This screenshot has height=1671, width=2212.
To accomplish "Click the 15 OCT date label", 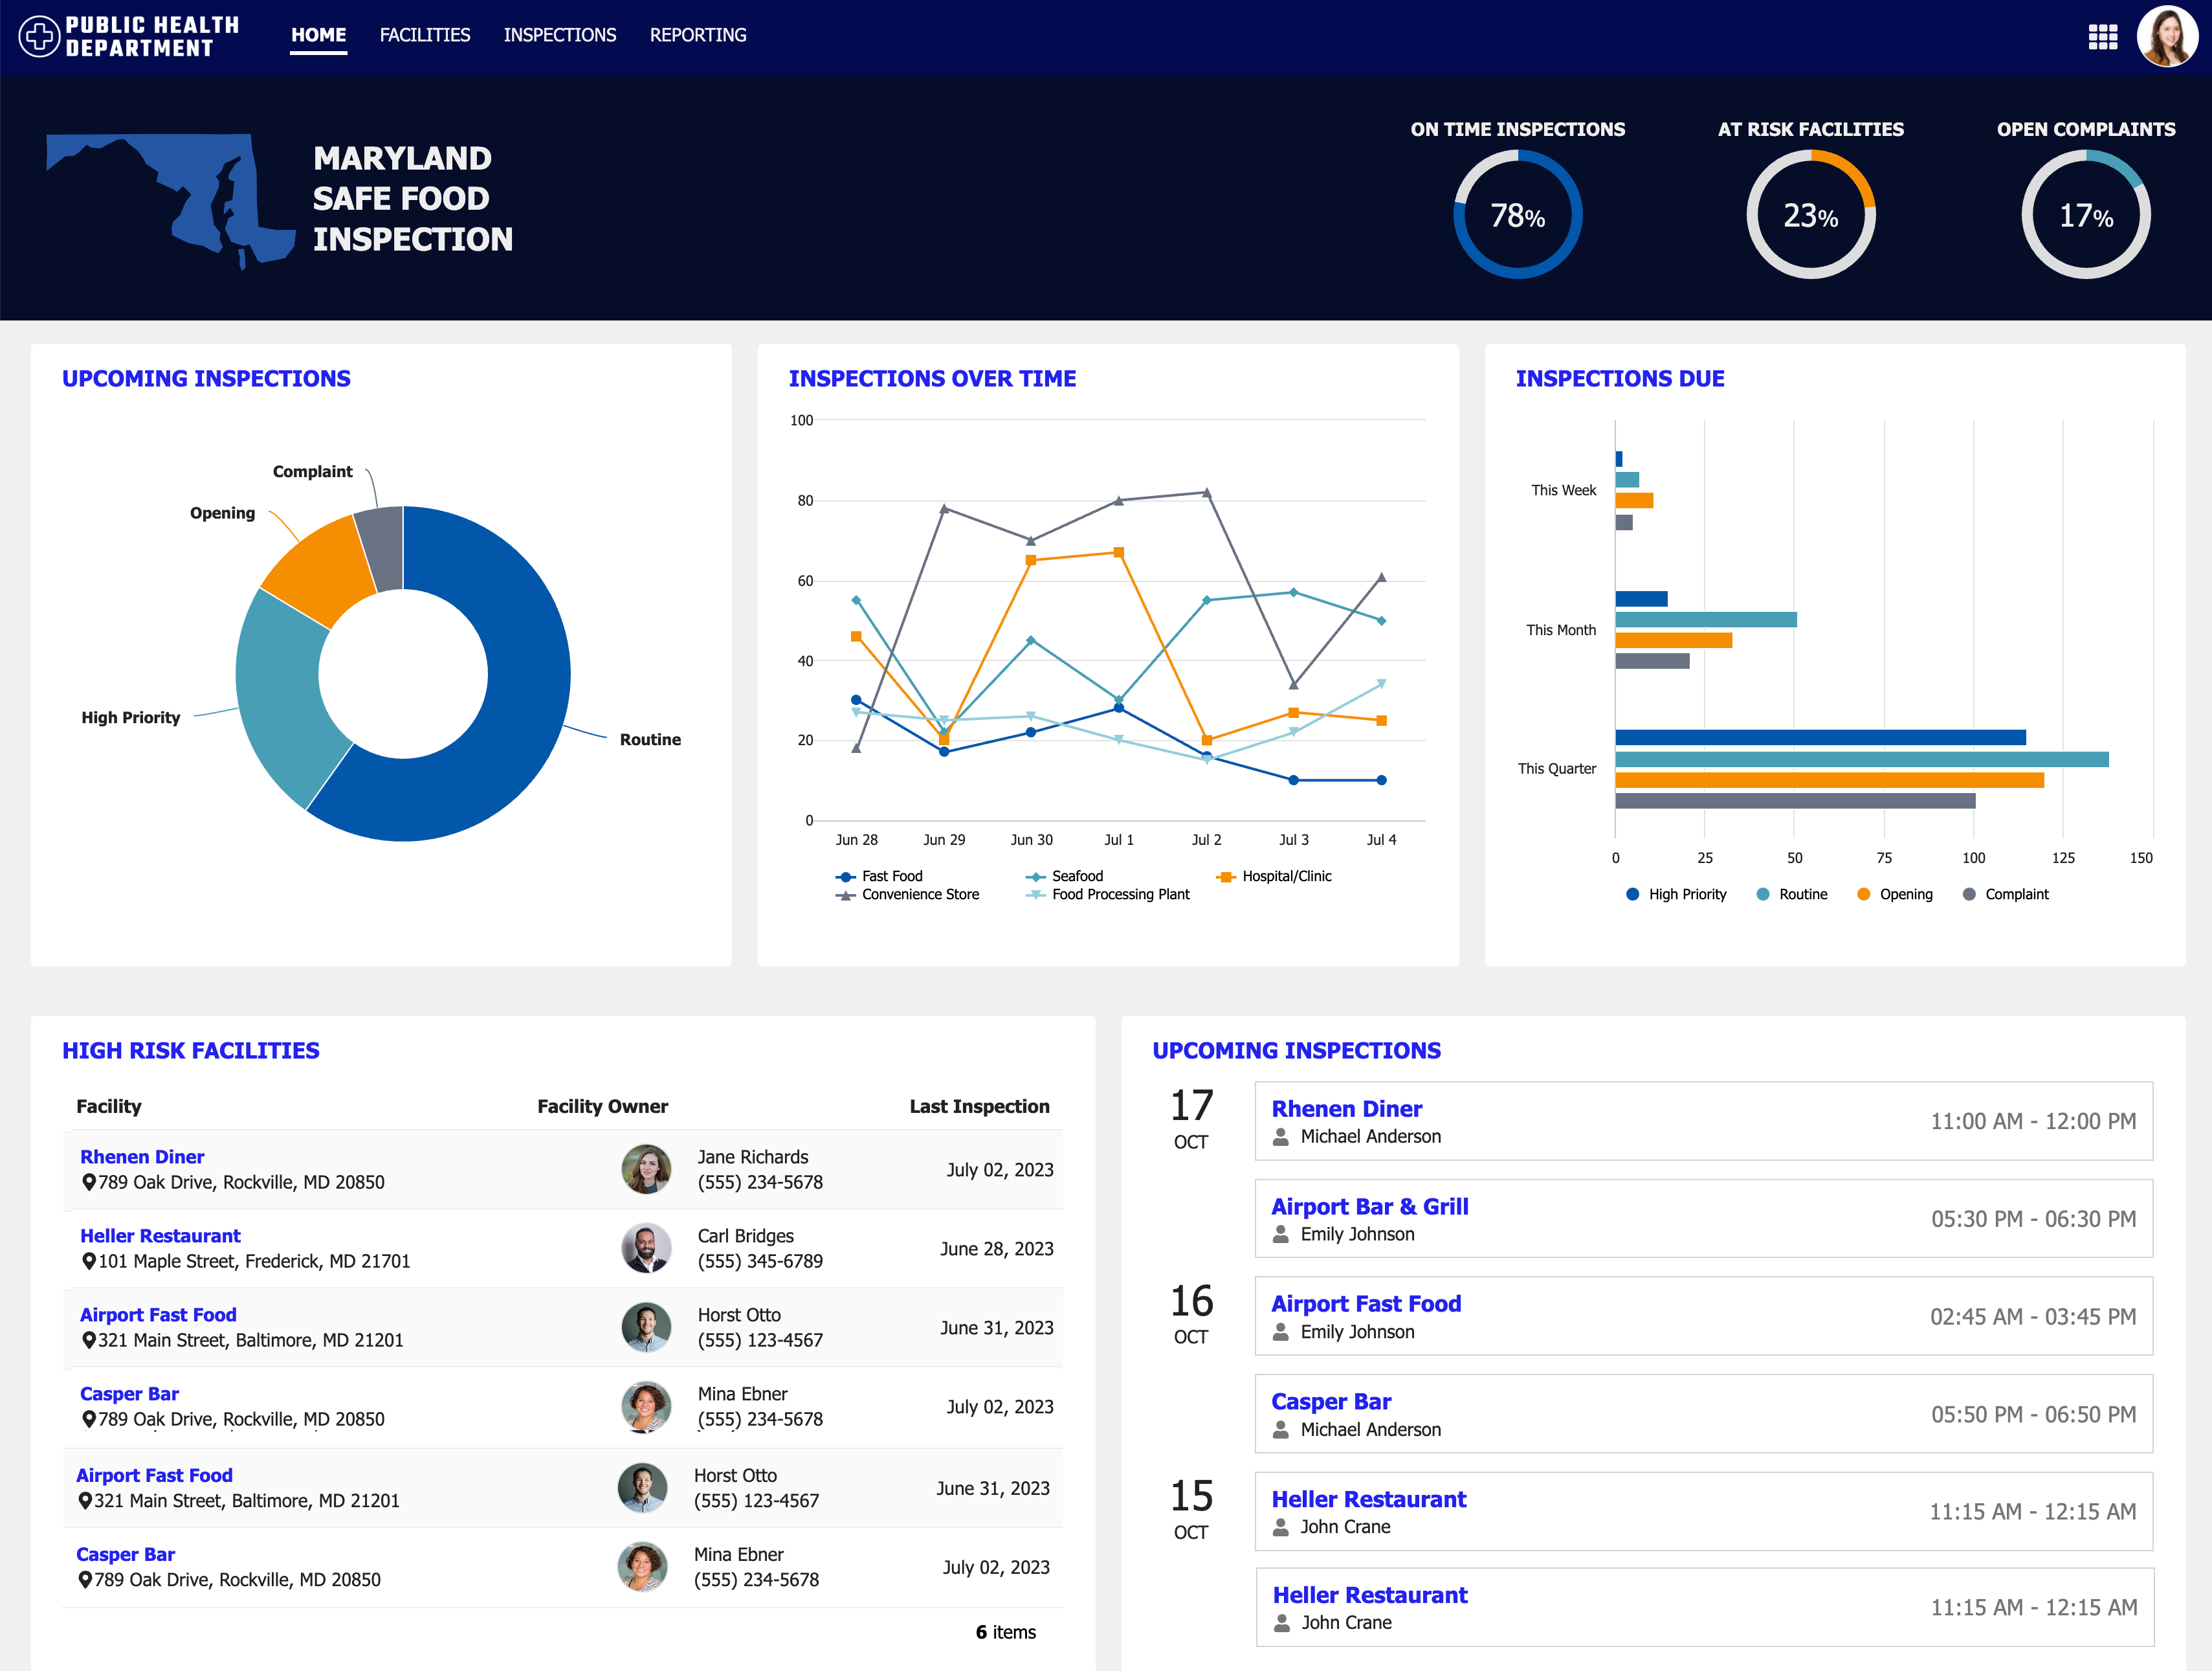I will 1192,1510.
